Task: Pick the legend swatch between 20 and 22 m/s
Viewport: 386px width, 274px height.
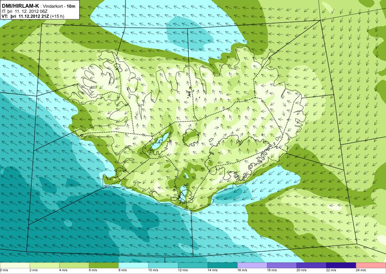Action: coord(312,265)
